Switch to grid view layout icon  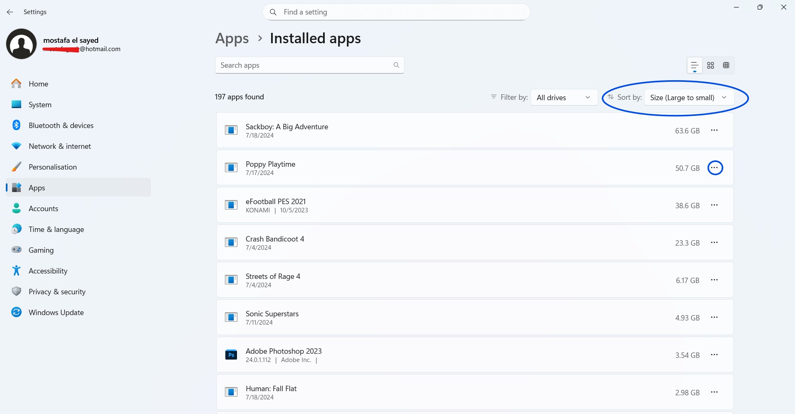pyautogui.click(x=711, y=65)
